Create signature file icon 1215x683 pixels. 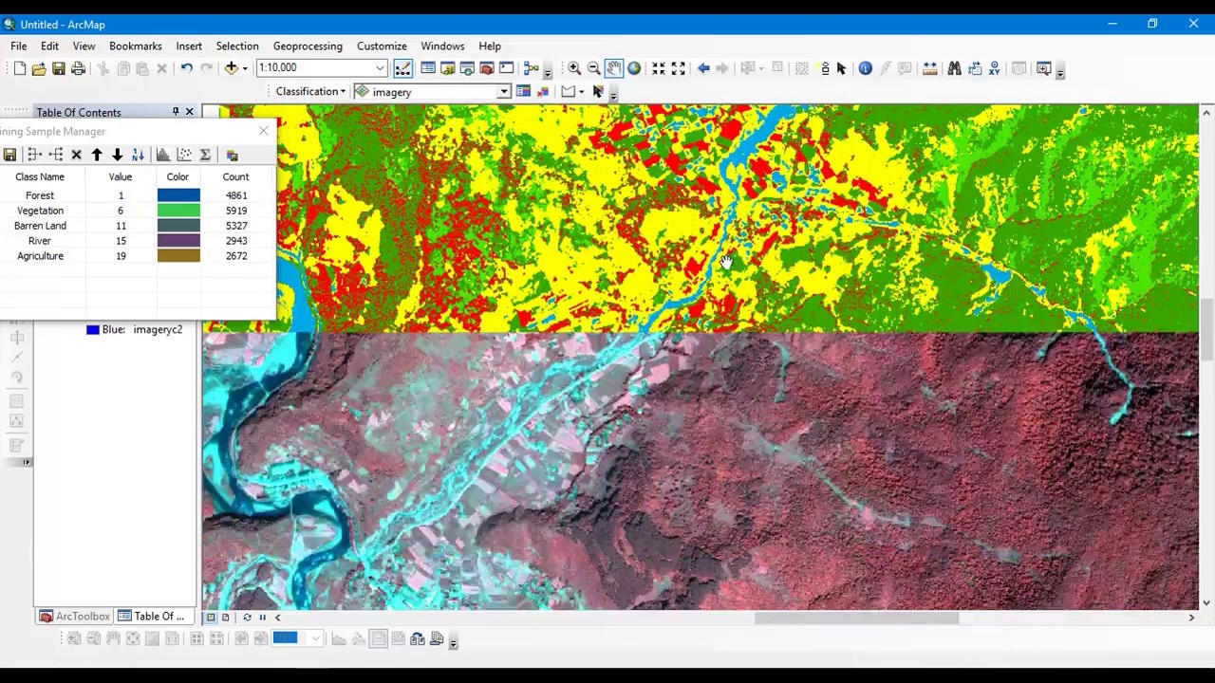pos(232,155)
